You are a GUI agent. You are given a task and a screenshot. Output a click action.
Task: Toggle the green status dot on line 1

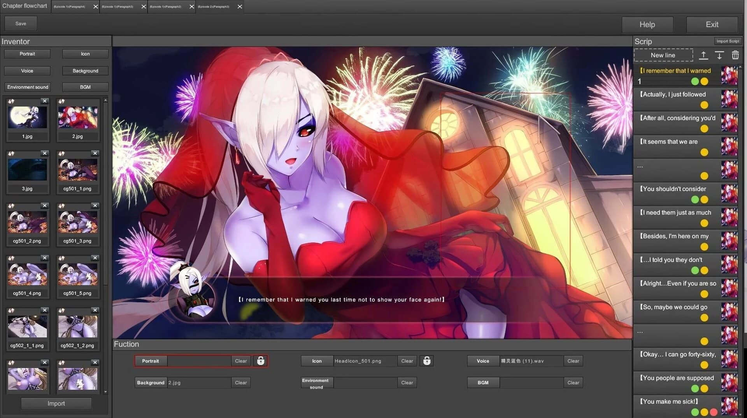(x=695, y=81)
